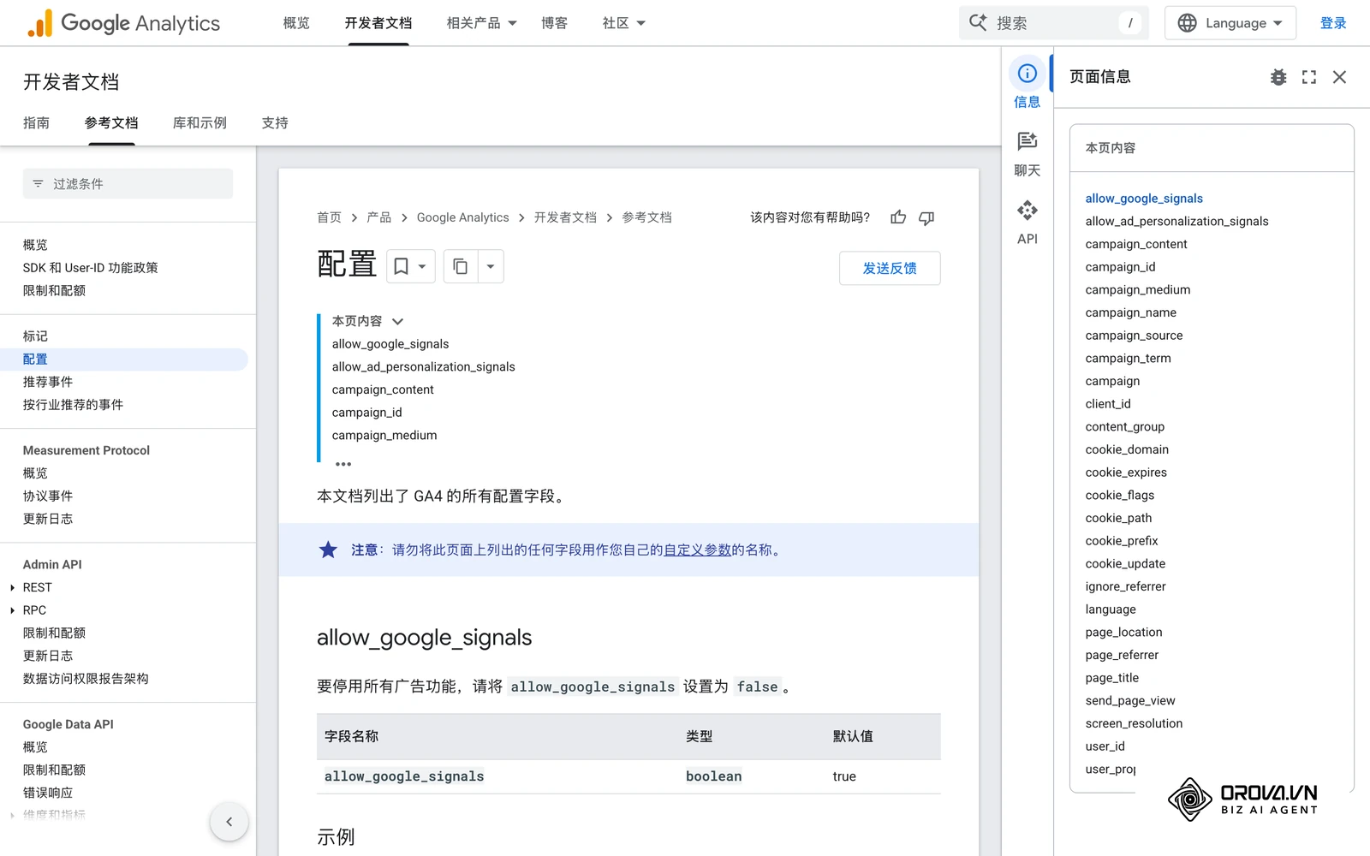Open 按行业推荐的事件 in the sidebar

pos(73,405)
